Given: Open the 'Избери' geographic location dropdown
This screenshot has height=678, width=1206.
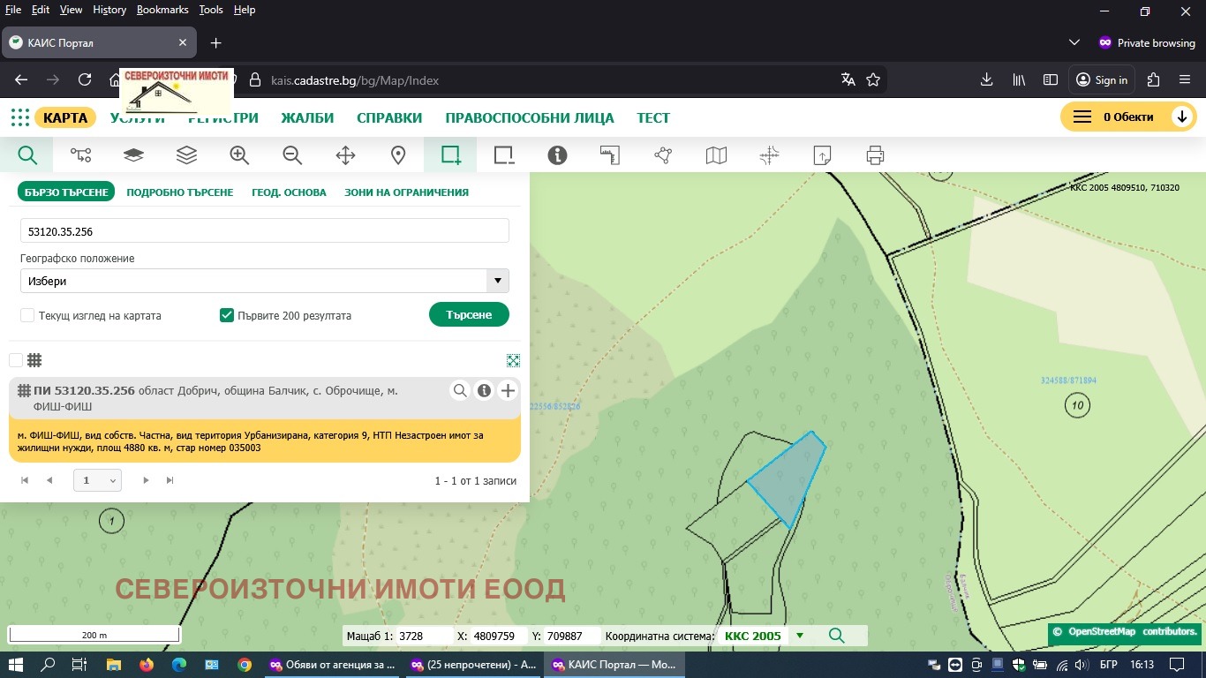Looking at the screenshot, I should 265,281.
